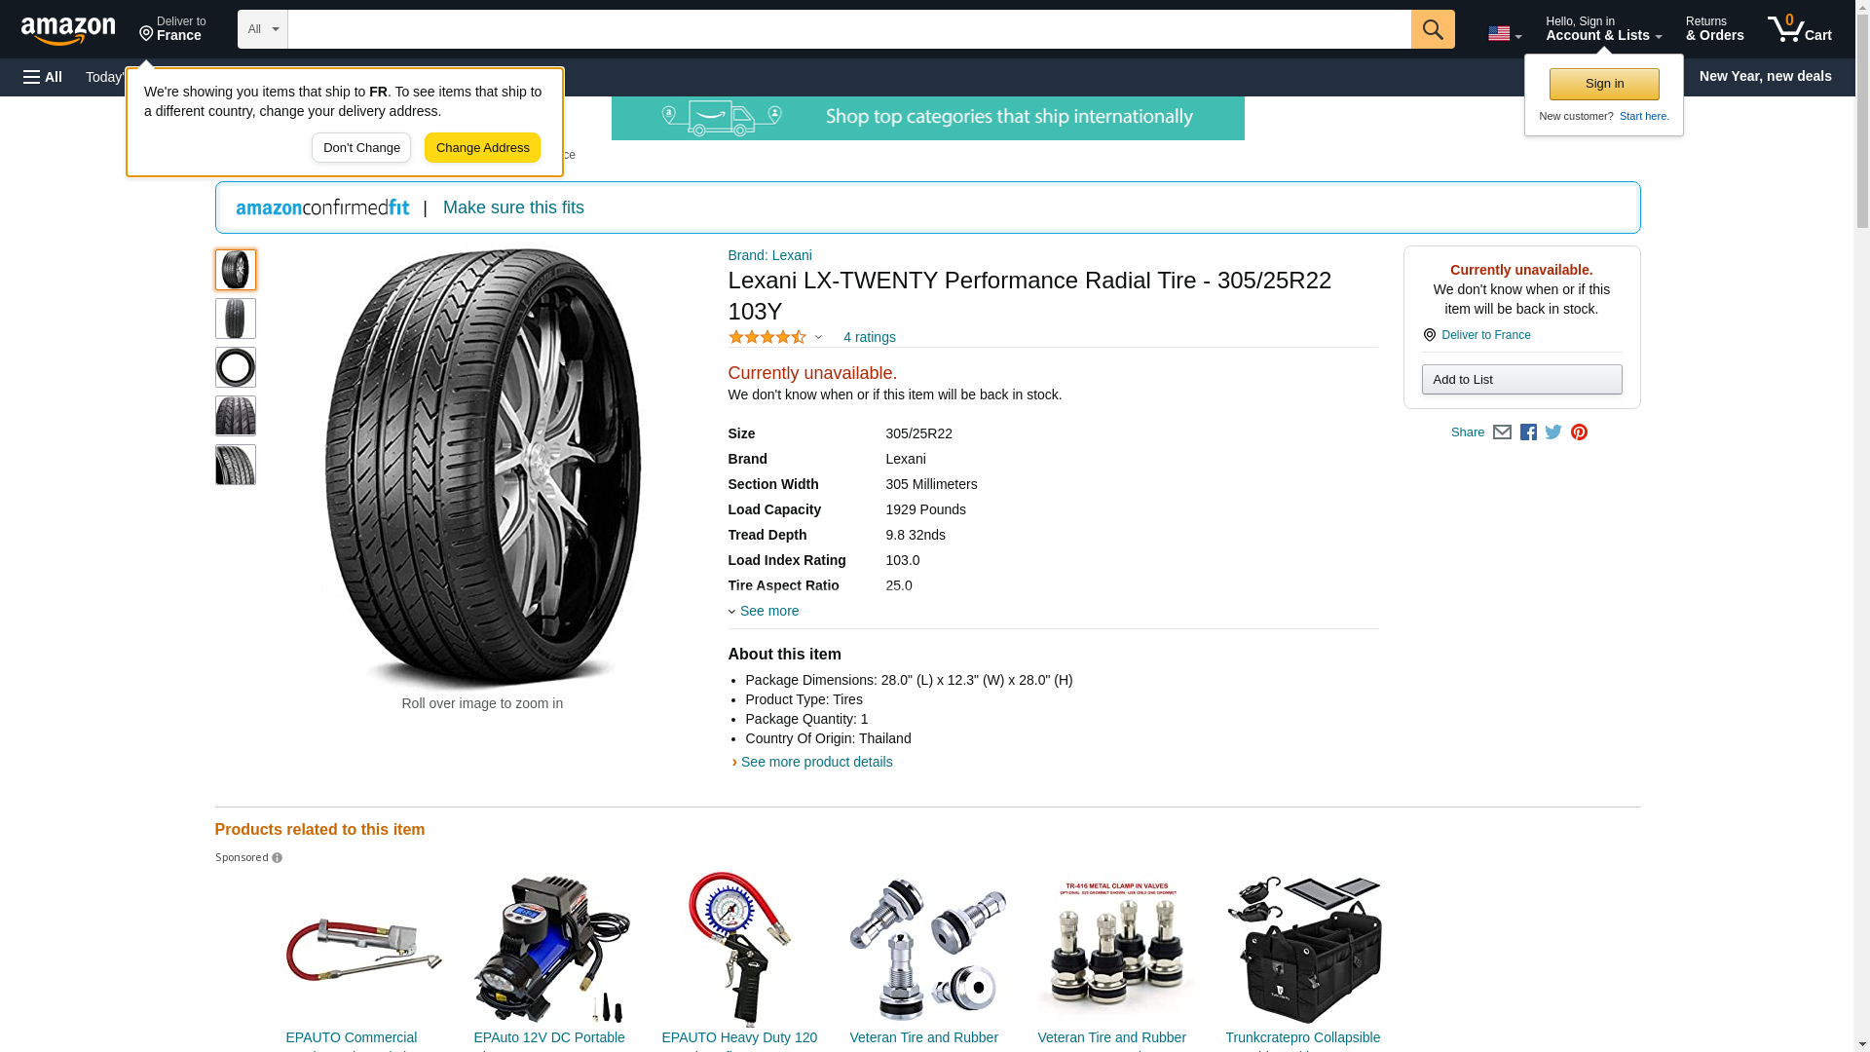The height and width of the screenshot is (1052, 1870).
Task: Open the Amazon logo home link
Action: tap(68, 30)
